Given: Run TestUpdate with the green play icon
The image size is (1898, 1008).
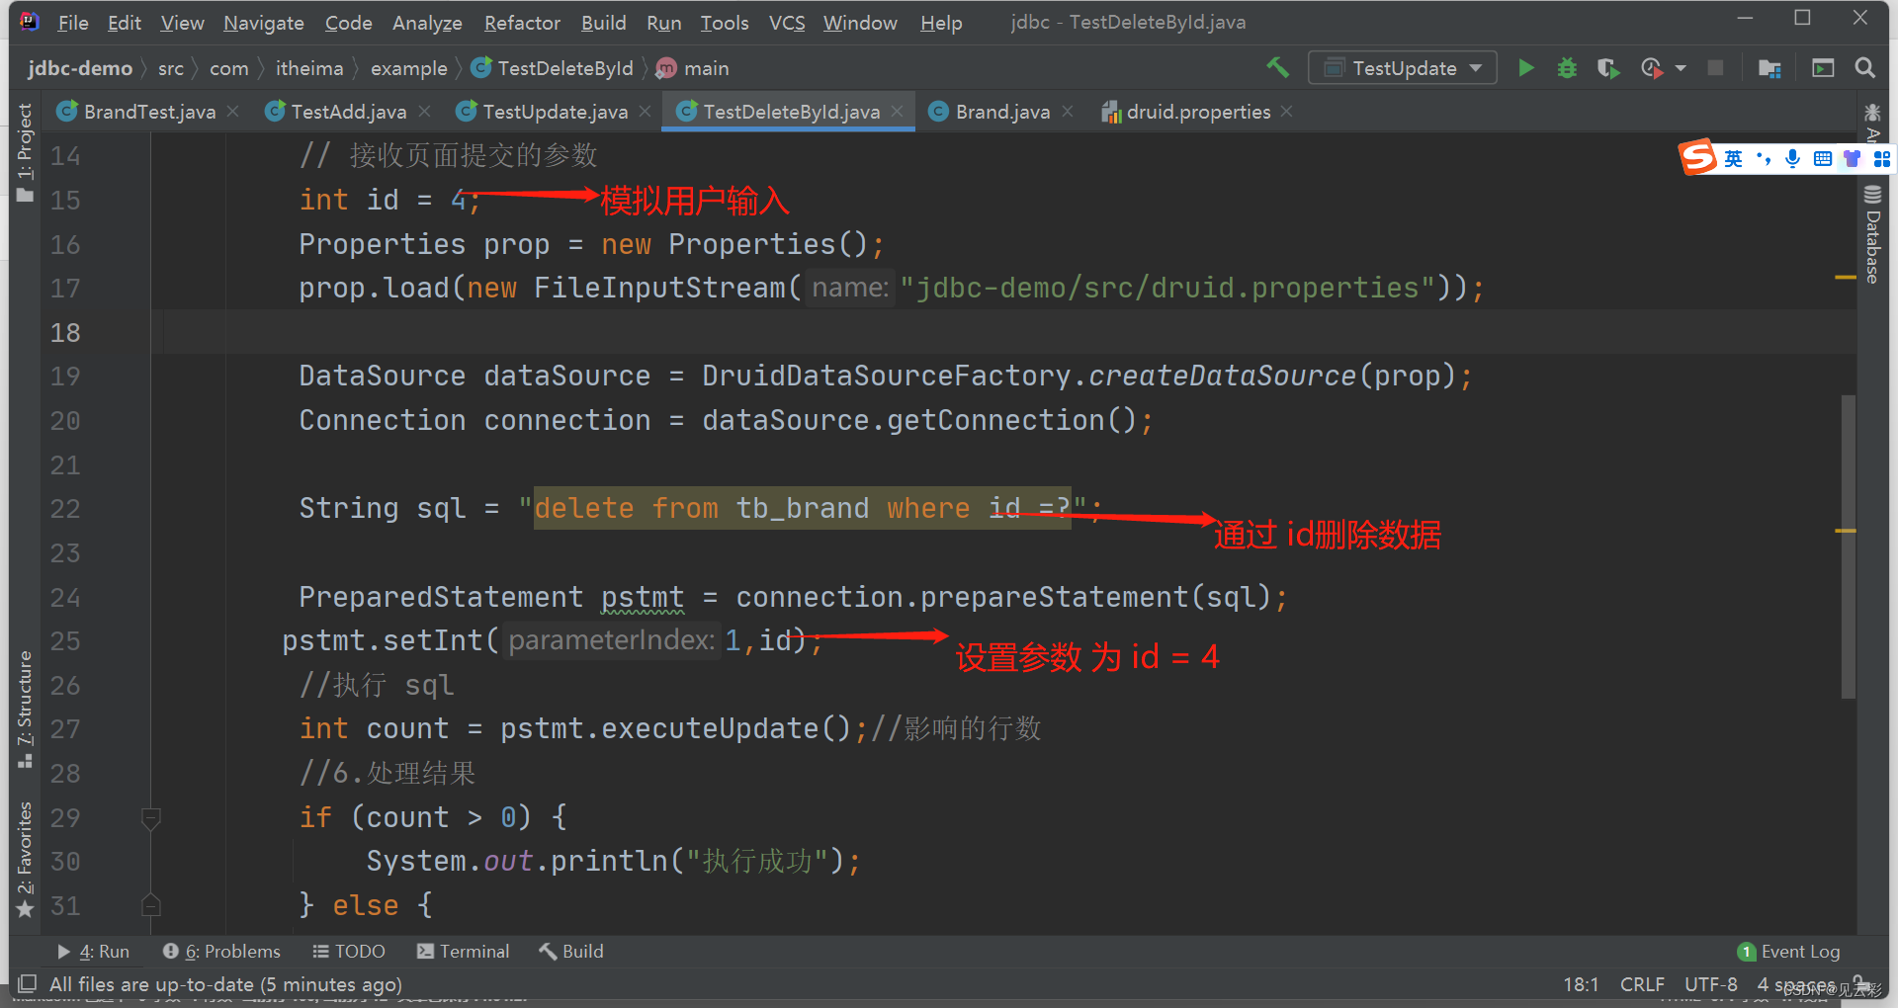Looking at the screenshot, I should tap(1526, 67).
